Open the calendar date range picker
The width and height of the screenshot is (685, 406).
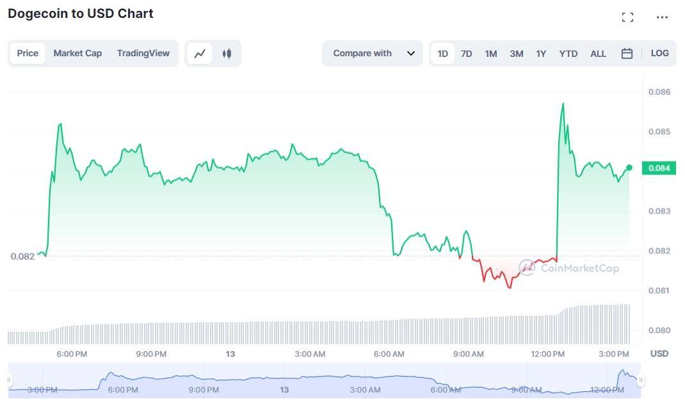click(627, 54)
